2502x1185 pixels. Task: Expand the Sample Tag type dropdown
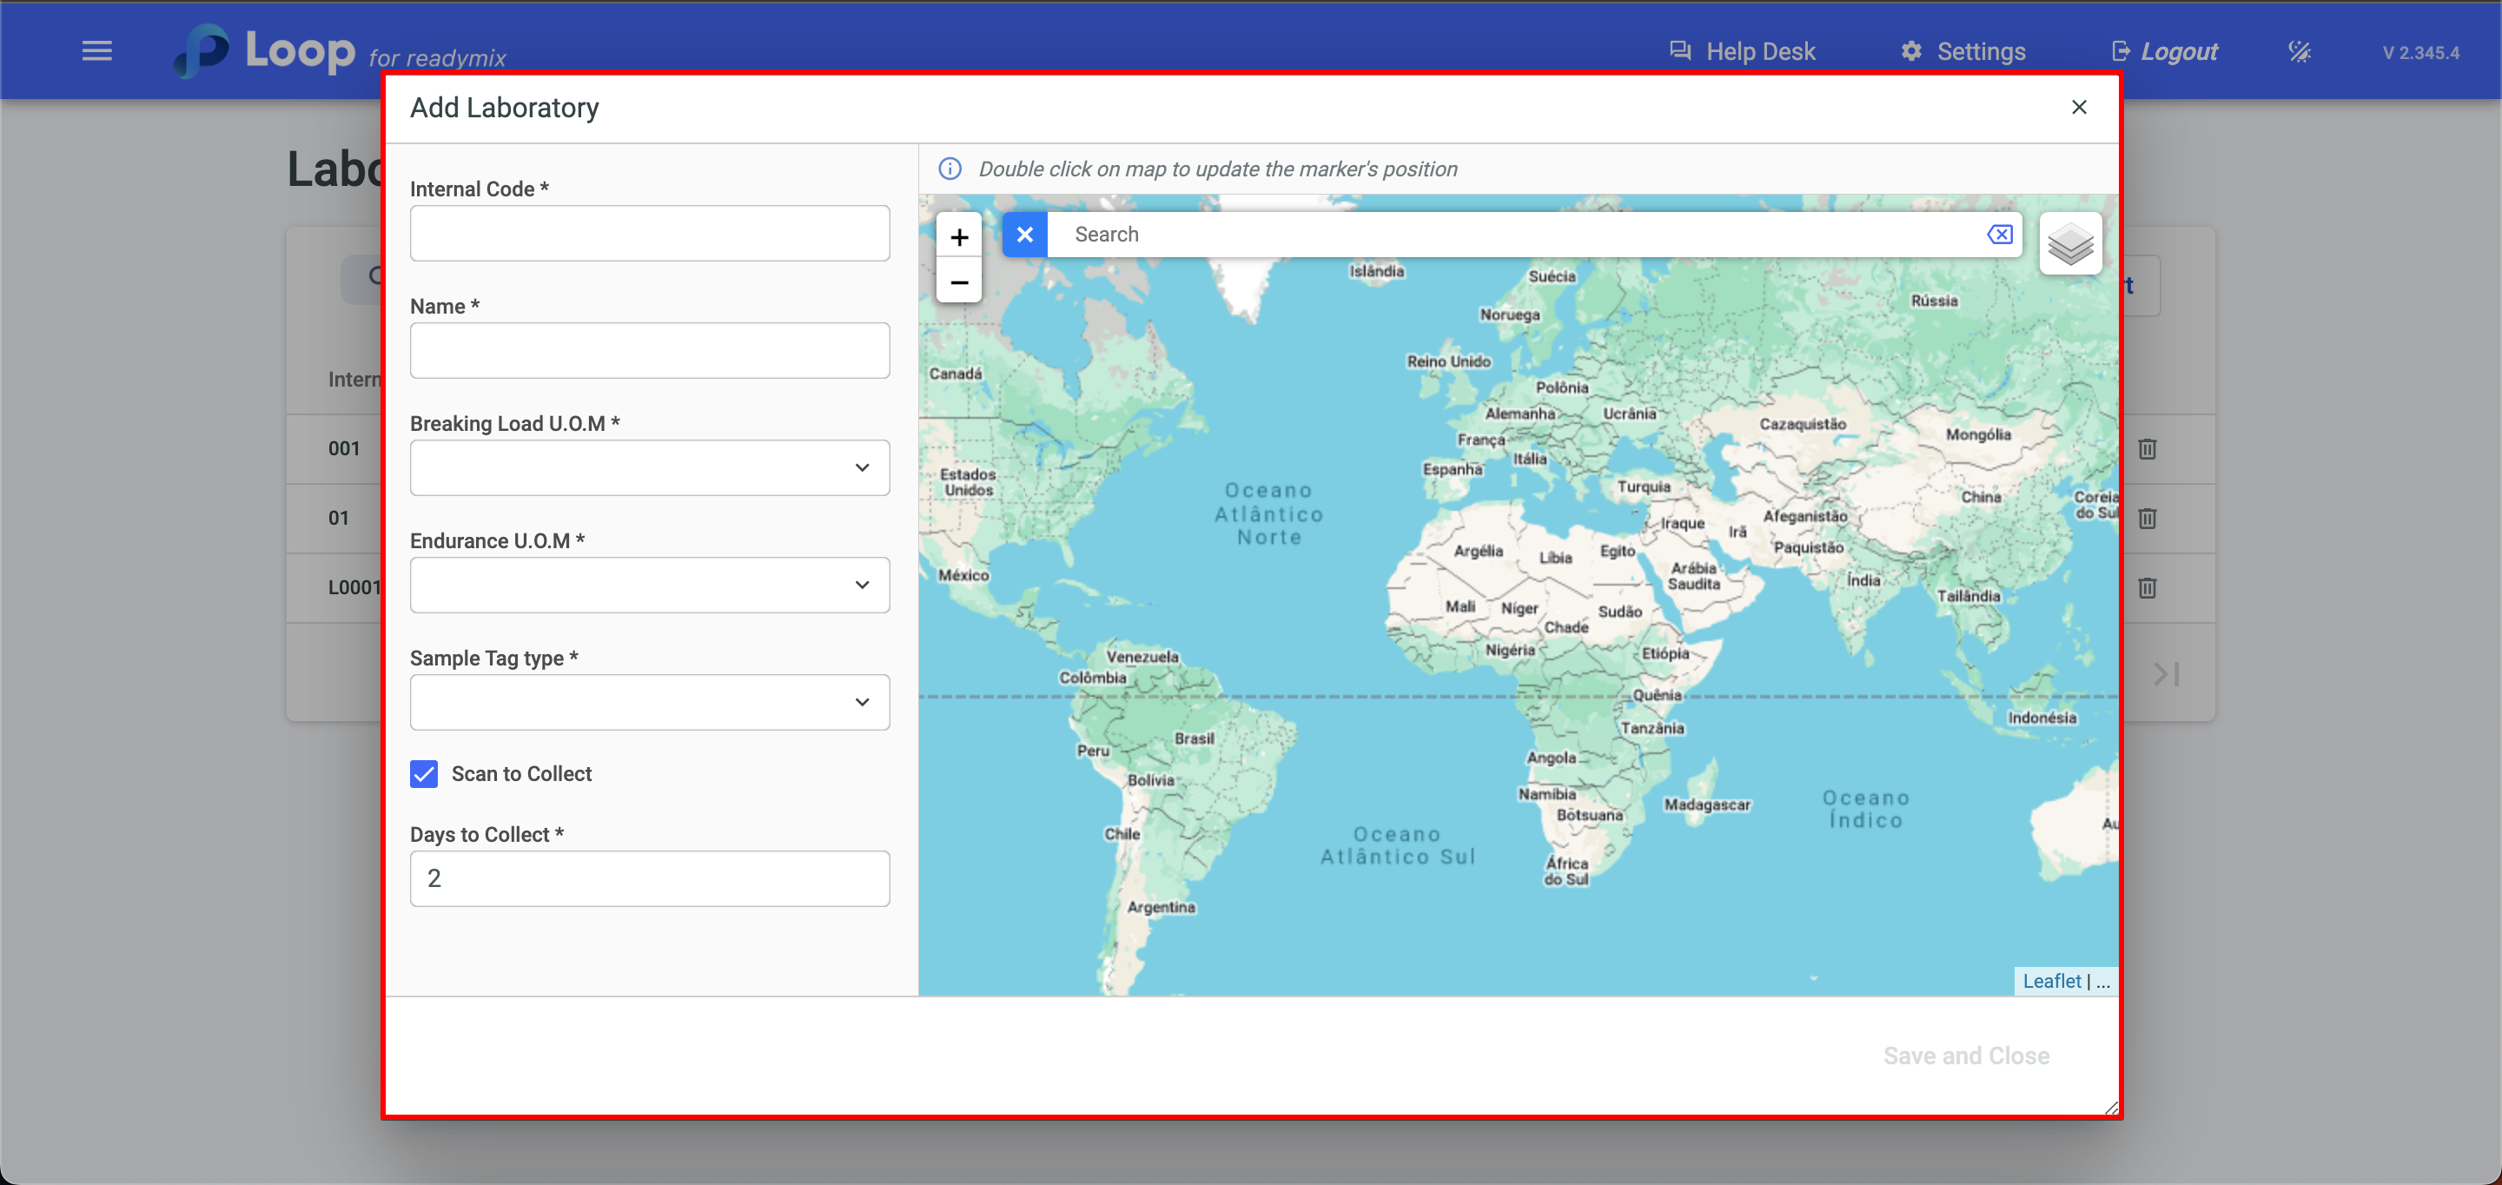[650, 702]
